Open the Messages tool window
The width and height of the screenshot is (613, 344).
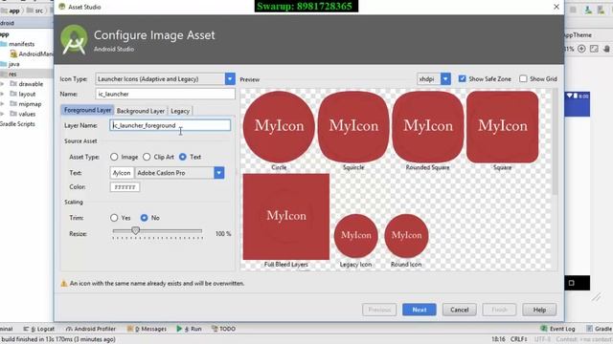pyautogui.click(x=147, y=329)
